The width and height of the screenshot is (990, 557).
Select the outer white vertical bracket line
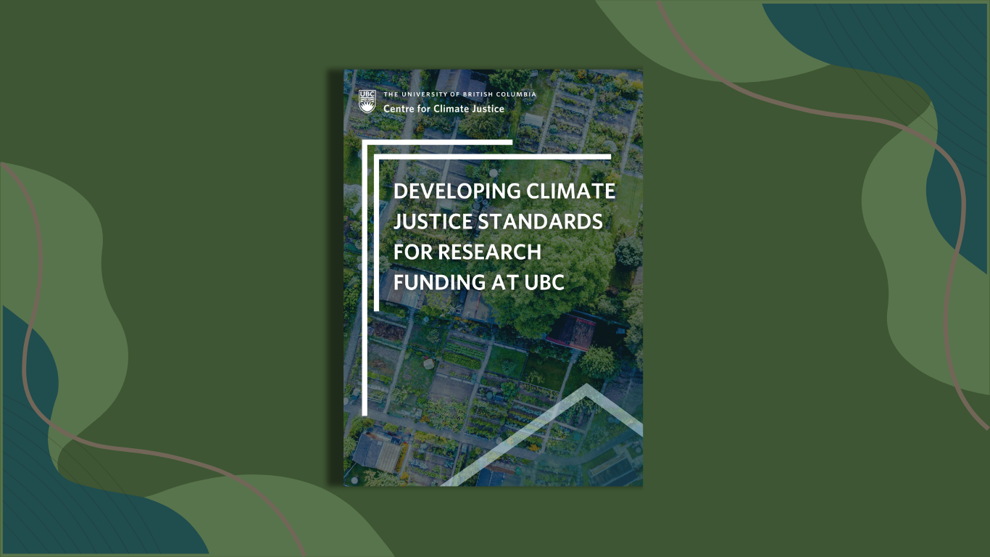365,290
